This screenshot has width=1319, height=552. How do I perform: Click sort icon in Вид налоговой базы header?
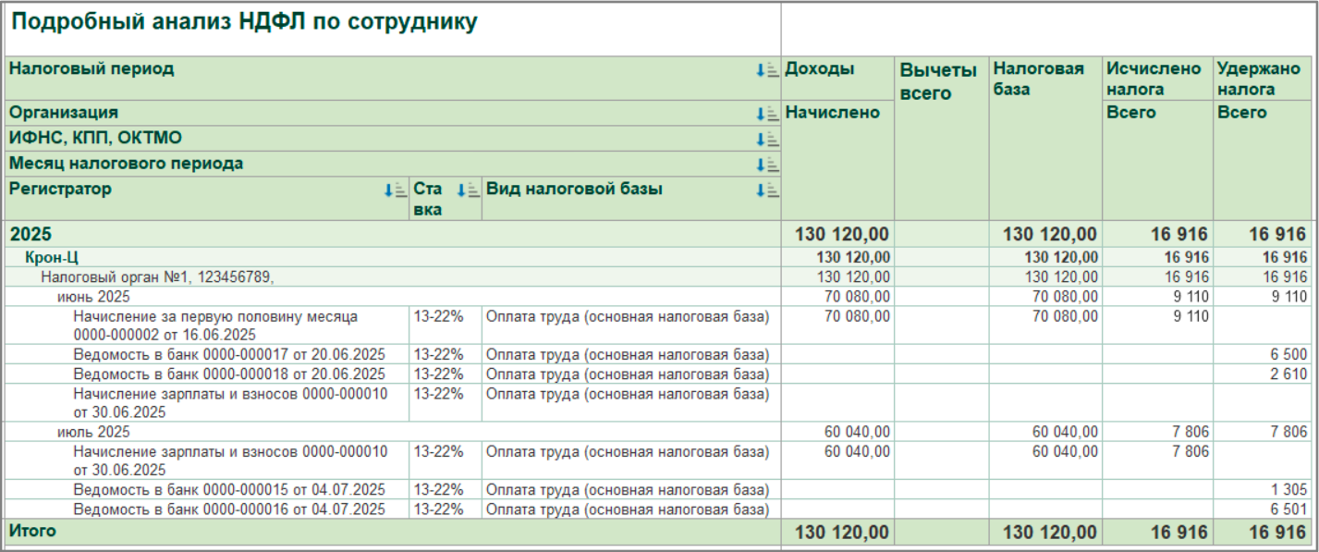click(x=766, y=190)
